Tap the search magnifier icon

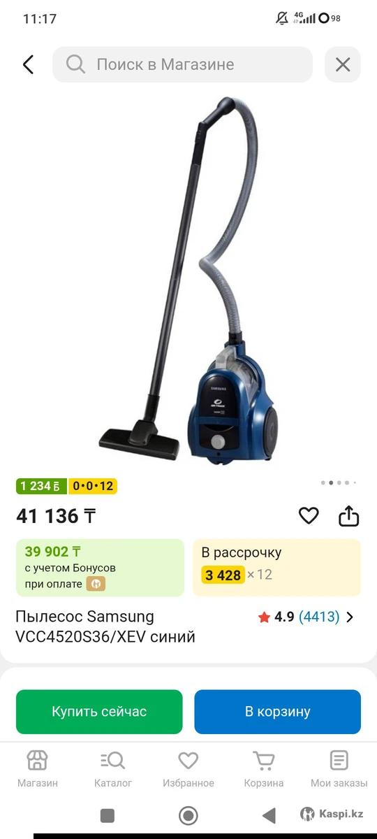[x=75, y=64]
